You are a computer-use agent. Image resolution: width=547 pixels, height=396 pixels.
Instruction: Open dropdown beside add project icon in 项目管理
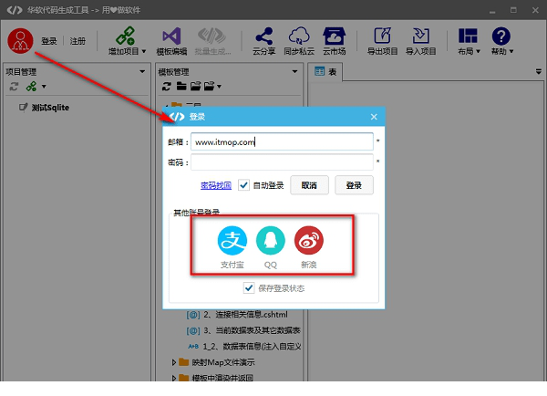[44, 87]
